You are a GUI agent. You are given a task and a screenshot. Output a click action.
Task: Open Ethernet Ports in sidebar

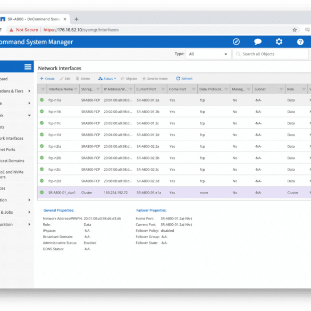click(7, 149)
